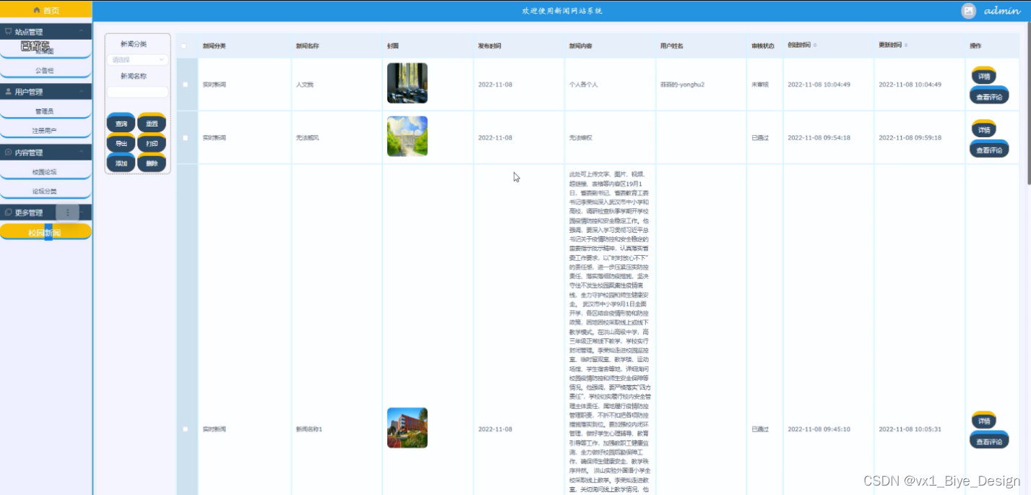Click 查看评论 for the 无法抵风 row
The width and height of the screenshot is (1031, 495).
pos(989,149)
